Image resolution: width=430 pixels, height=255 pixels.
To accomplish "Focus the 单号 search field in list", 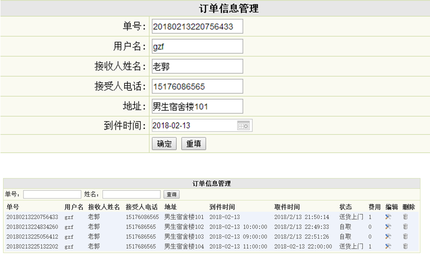I will coord(52,194).
